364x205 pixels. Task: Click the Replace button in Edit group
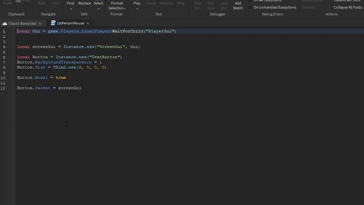(85, 3)
